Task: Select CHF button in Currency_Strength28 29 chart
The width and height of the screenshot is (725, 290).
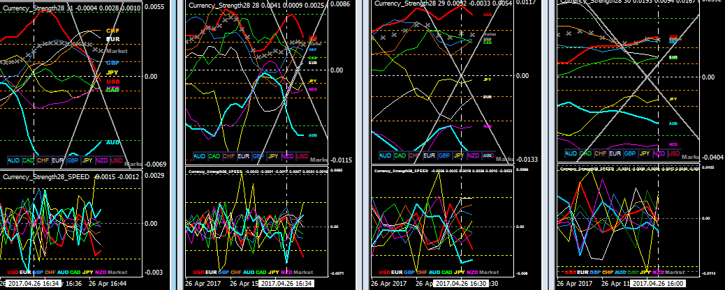Action: (415, 155)
